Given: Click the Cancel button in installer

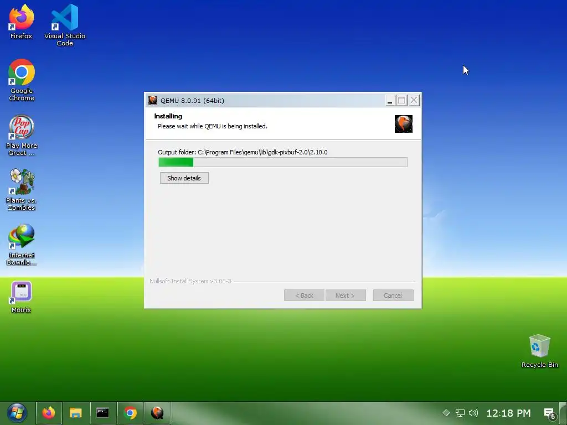Looking at the screenshot, I should (393, 296).
